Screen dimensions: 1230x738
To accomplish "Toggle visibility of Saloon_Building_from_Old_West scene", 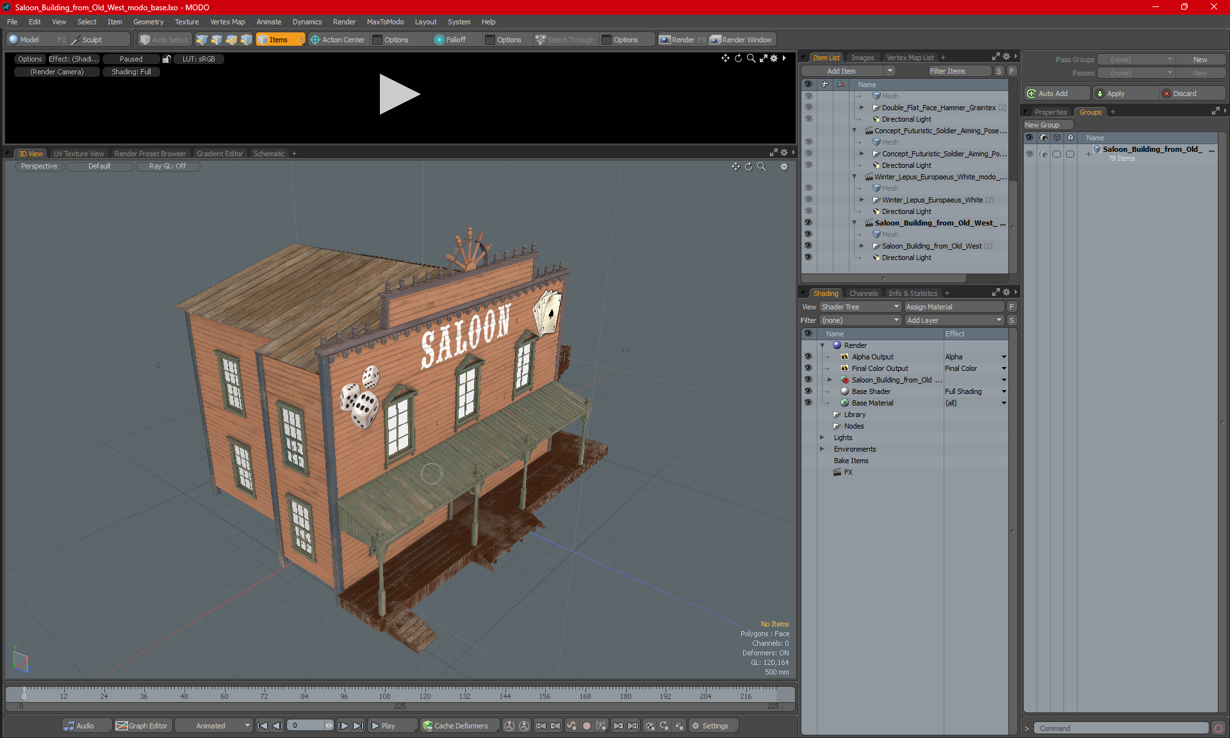I will coord(808,223).
